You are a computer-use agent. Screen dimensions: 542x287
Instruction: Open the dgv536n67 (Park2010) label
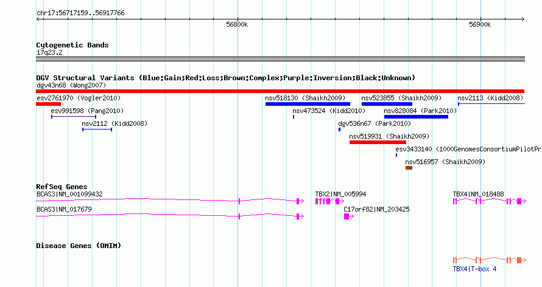375,123
